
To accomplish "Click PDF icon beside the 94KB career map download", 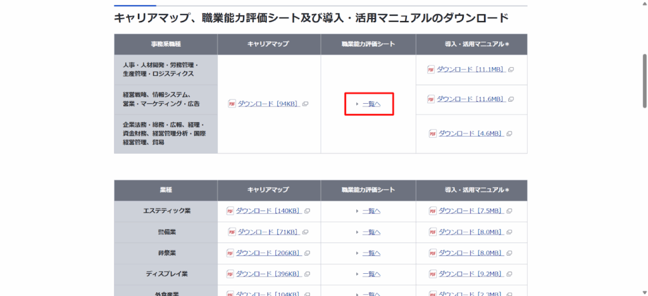I will click(232, 104).
